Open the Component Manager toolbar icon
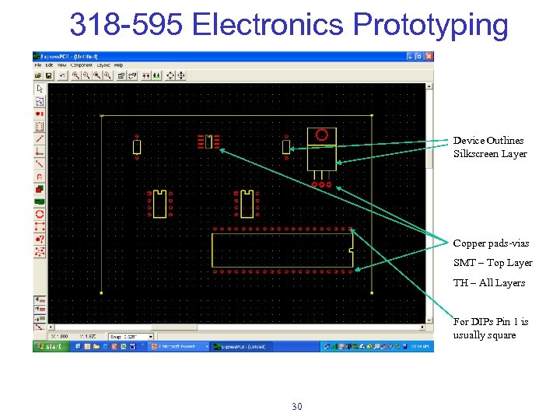The image size is (560, 420). click(x=132, y=75)
